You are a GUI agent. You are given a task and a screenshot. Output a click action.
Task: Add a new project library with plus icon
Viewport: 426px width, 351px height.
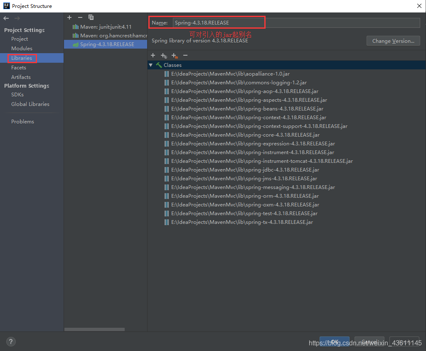coord(69,17)
